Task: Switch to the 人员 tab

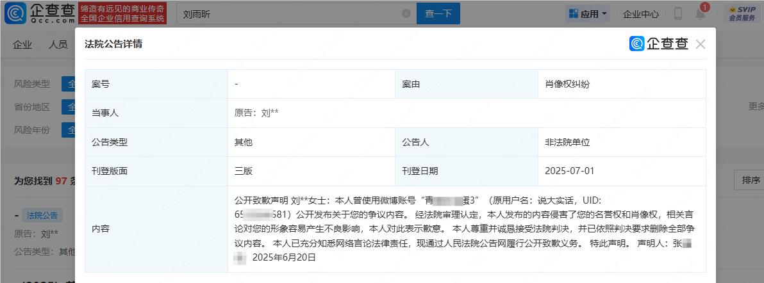Action: [x=58, y=45]
